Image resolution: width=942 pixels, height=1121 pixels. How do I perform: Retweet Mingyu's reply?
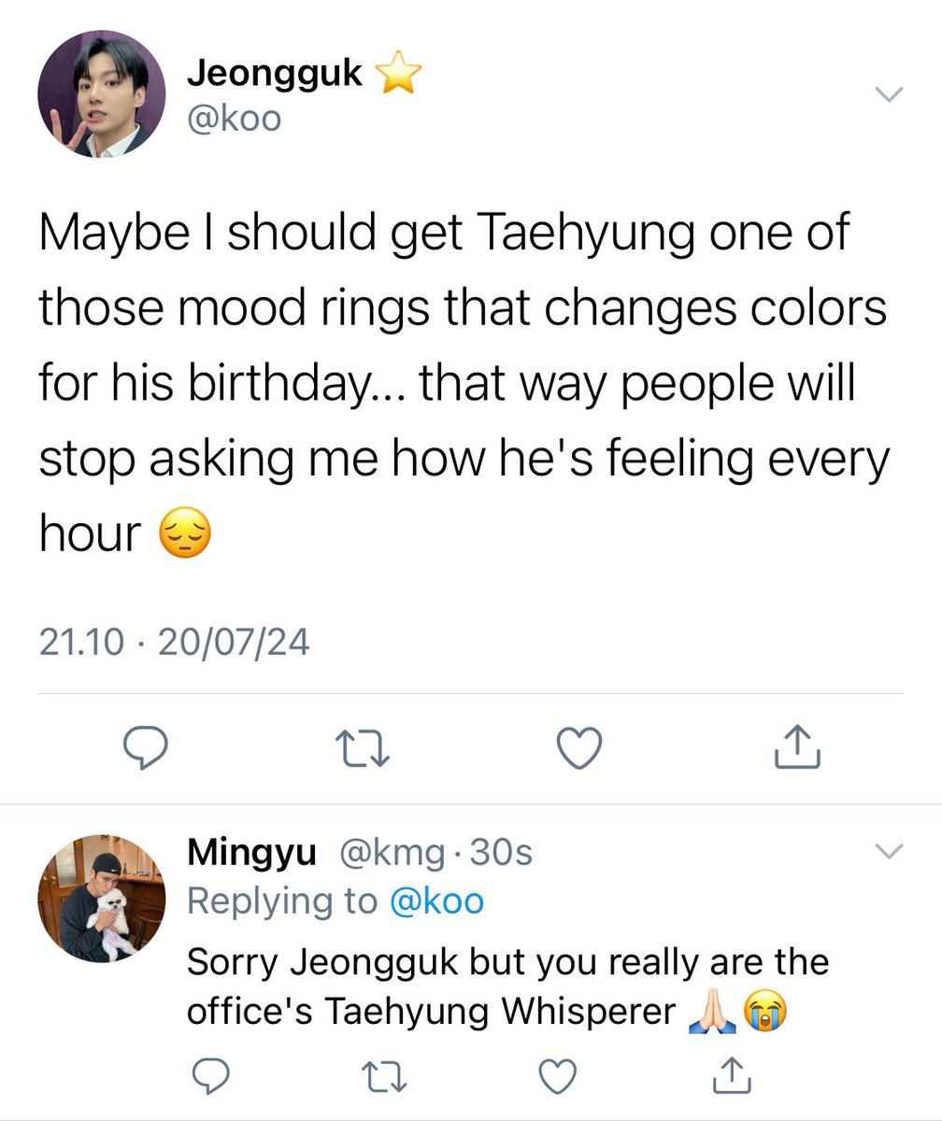pyautogui.click(x=380, y=1076)
